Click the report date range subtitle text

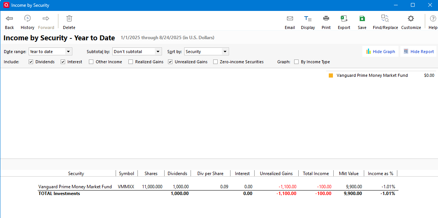click(x=168, y=37)
